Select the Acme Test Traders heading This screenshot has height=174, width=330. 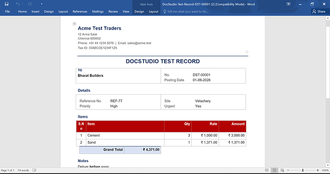(x=99, y=28)
